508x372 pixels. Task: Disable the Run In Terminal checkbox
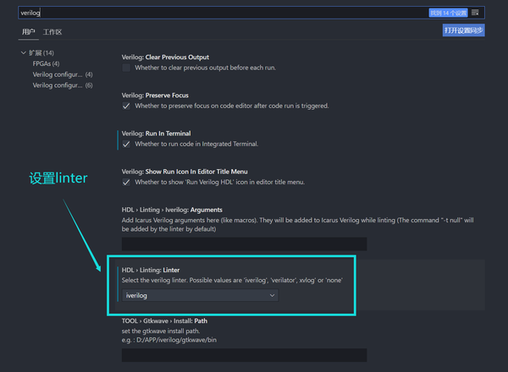126,144
